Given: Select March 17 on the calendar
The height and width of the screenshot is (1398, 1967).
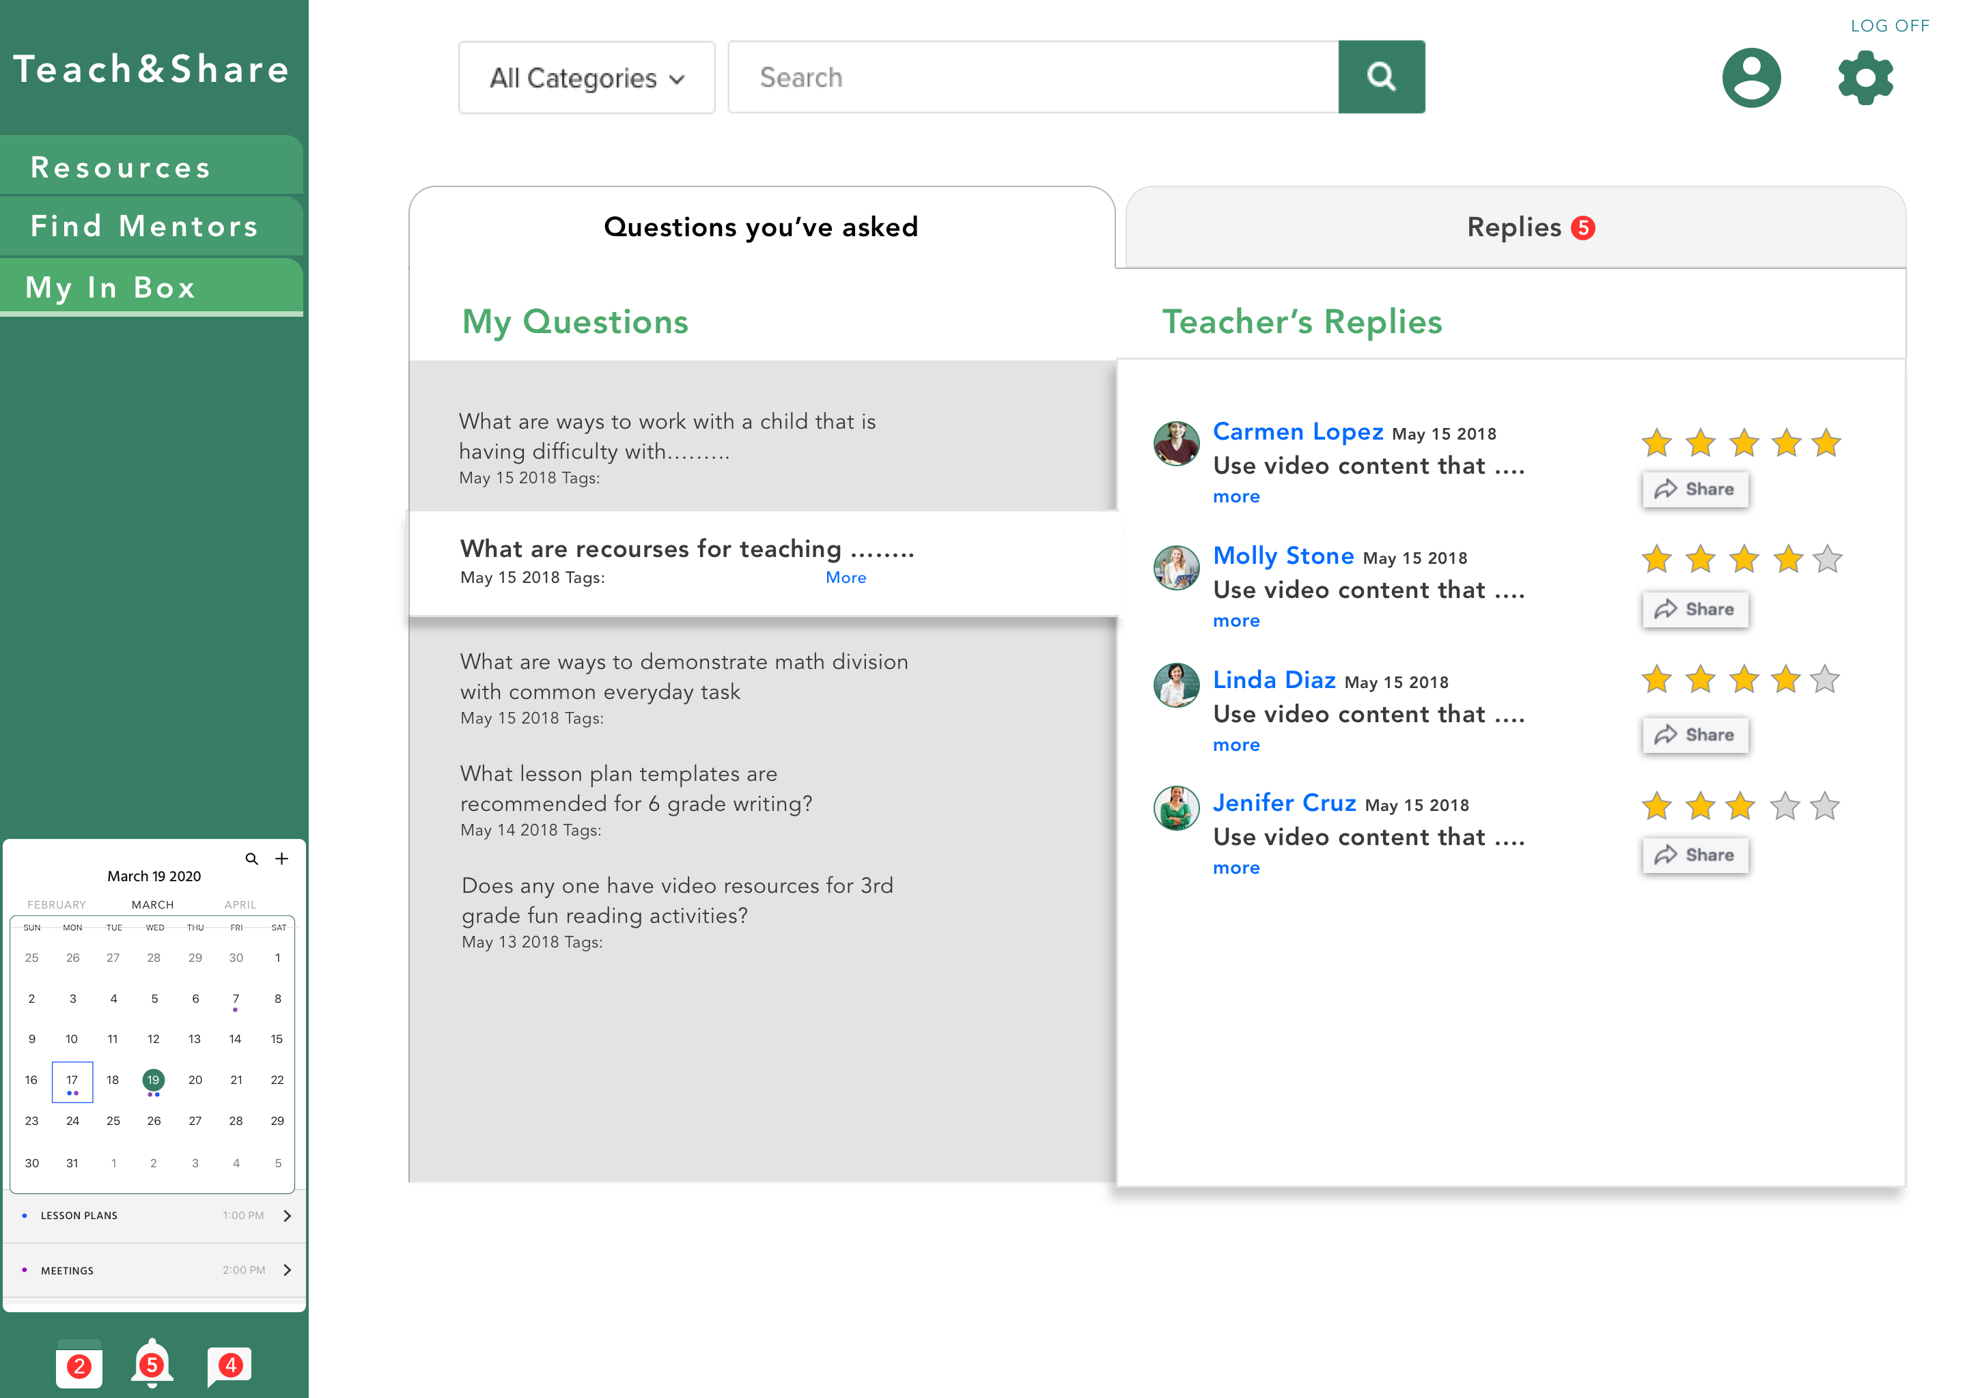Looking at the screenshot, I should pos(72,1081).
